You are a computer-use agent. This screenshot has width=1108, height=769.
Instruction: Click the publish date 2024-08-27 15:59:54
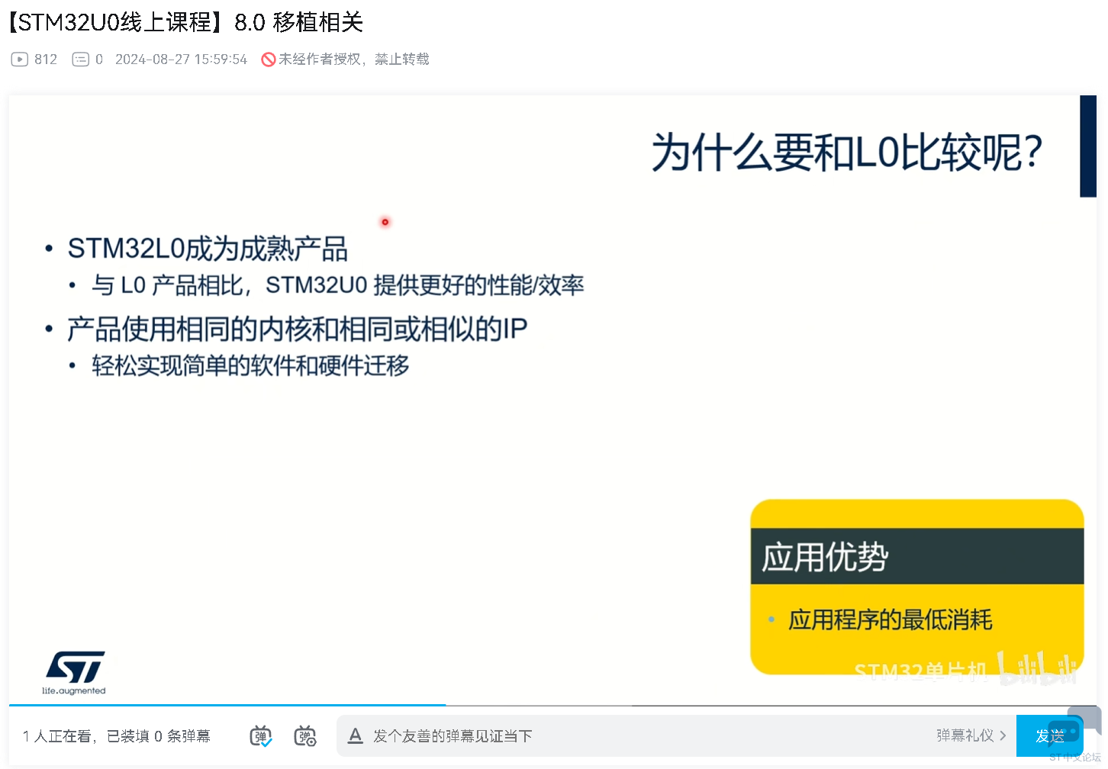(182, 60)
